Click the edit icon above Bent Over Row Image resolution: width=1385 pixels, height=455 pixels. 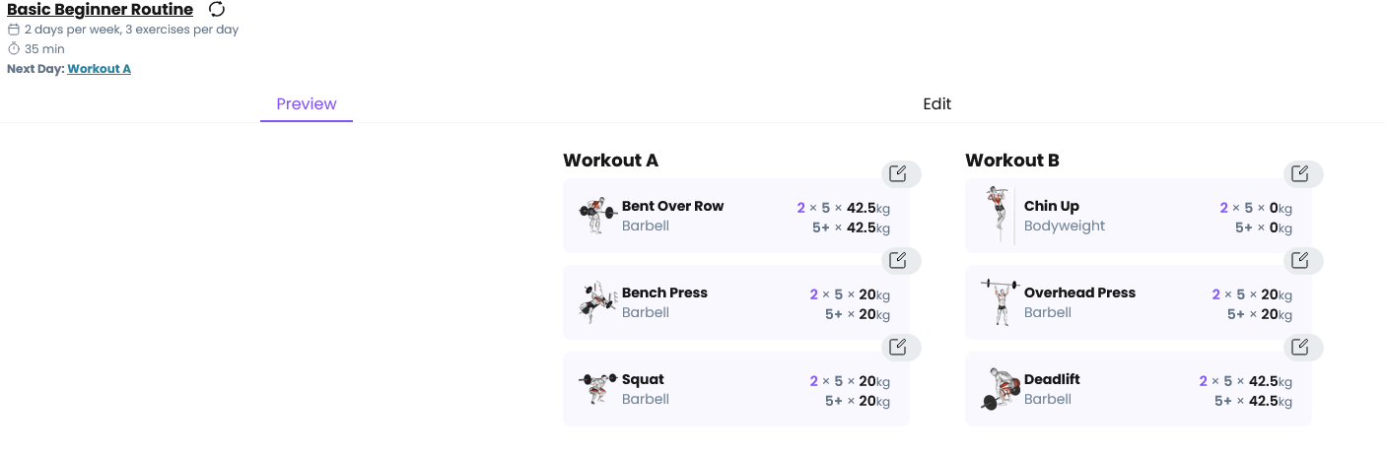[898, 174]
